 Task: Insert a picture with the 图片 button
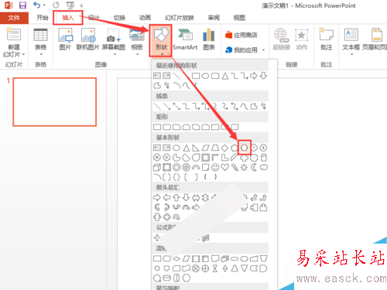[65, 39]
